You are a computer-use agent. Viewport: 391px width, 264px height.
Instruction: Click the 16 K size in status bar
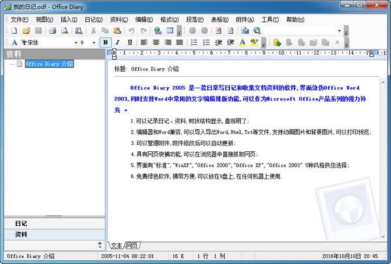pos(178,256)
